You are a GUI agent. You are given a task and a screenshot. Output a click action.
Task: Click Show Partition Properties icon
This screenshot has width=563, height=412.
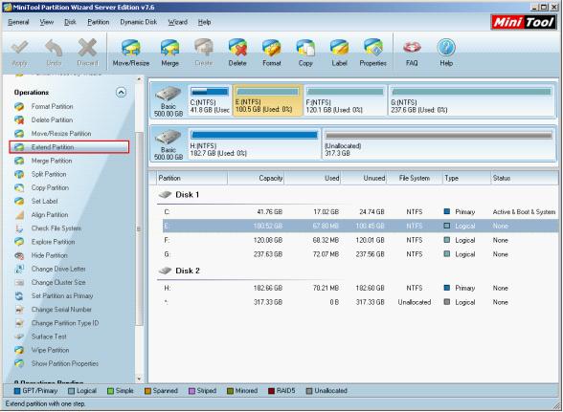(x=19, y=363)
